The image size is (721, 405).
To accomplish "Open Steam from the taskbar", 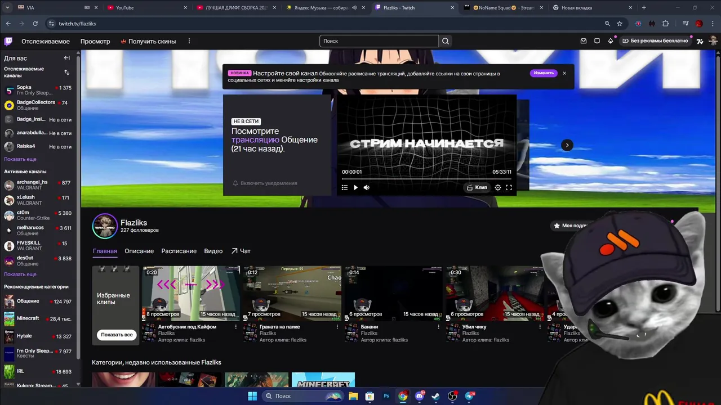I will 435,396.
